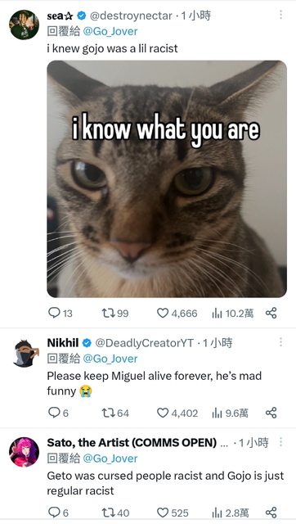296x524 pixels.
Task: Open replies on the tweet with 13 comments
Action: tap(60, 313)
